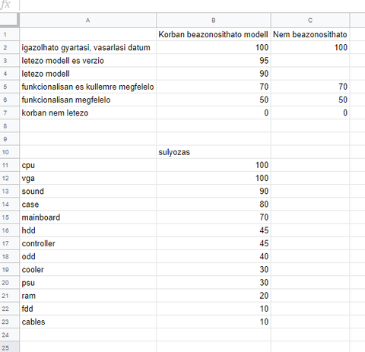Select column B header
Viewport: 365px width, 352px height.
click(214, 21)
